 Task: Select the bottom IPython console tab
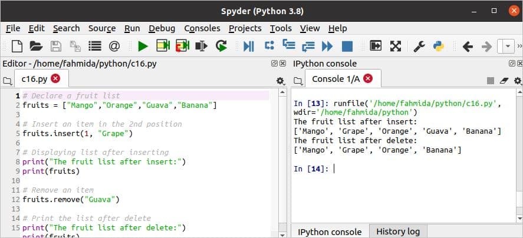coord(330,232)
